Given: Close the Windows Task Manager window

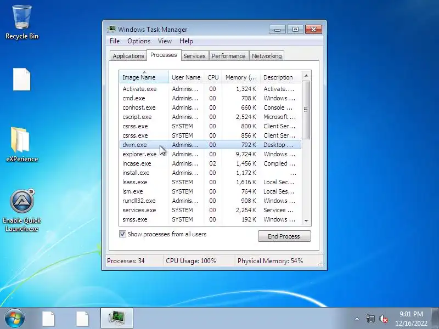Looking at the screenshot, I should click(x=313, y=30).
